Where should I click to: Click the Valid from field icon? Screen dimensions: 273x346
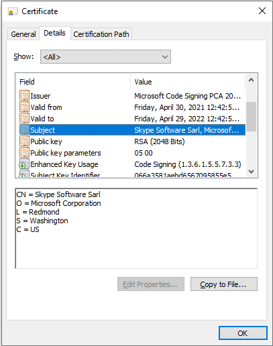[24, 107]
